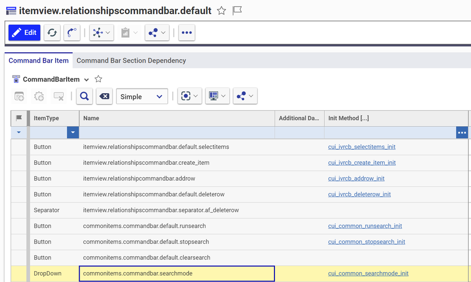Click the focus target icon in grid toolbar
The image size is (471, 282).
pyautogui.click(x=190, y=96)
